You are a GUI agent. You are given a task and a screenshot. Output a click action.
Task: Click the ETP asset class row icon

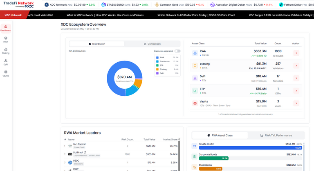point(195,91)
